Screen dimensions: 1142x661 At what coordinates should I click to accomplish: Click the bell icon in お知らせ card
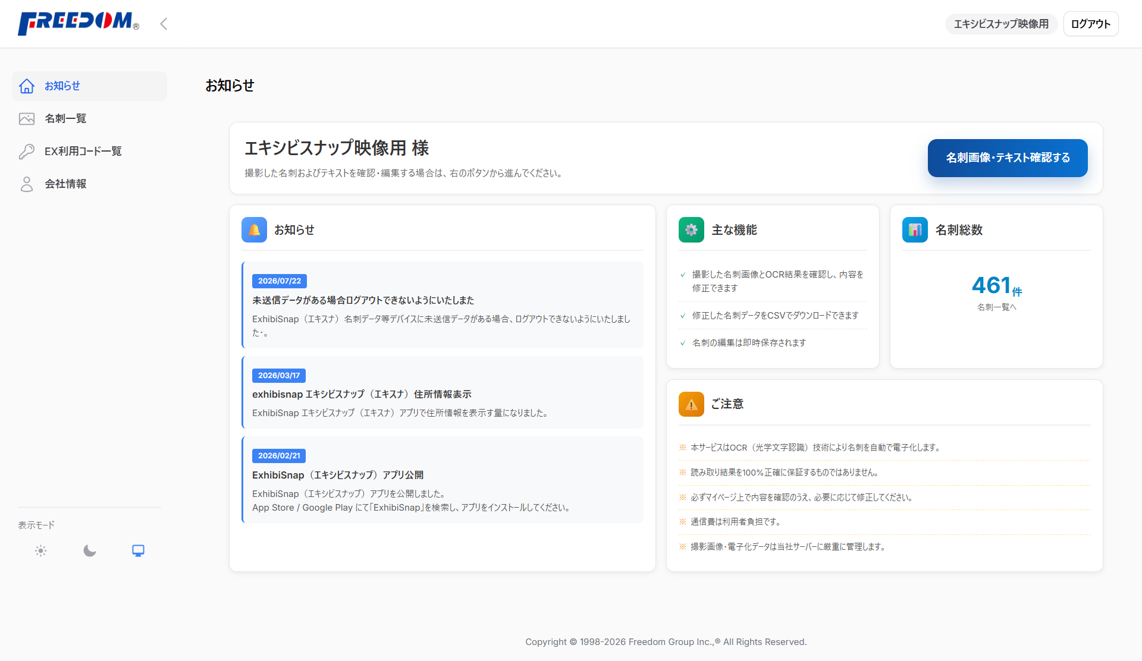[x=254, y=230]
